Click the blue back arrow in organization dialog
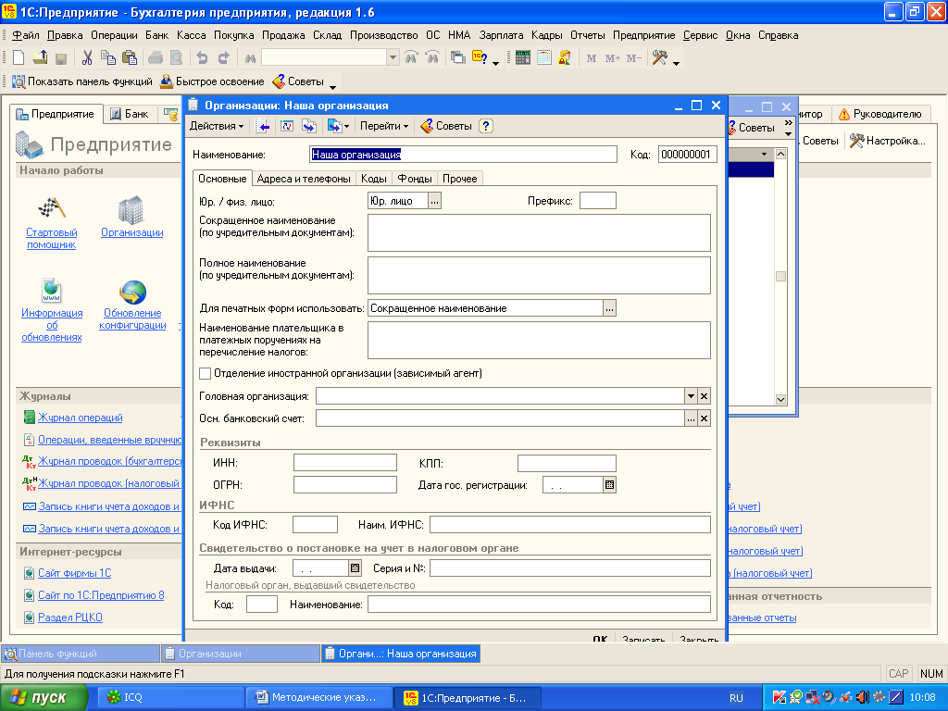Image resolution: width=948 pixels, height=711 pixels. point(262,126)
